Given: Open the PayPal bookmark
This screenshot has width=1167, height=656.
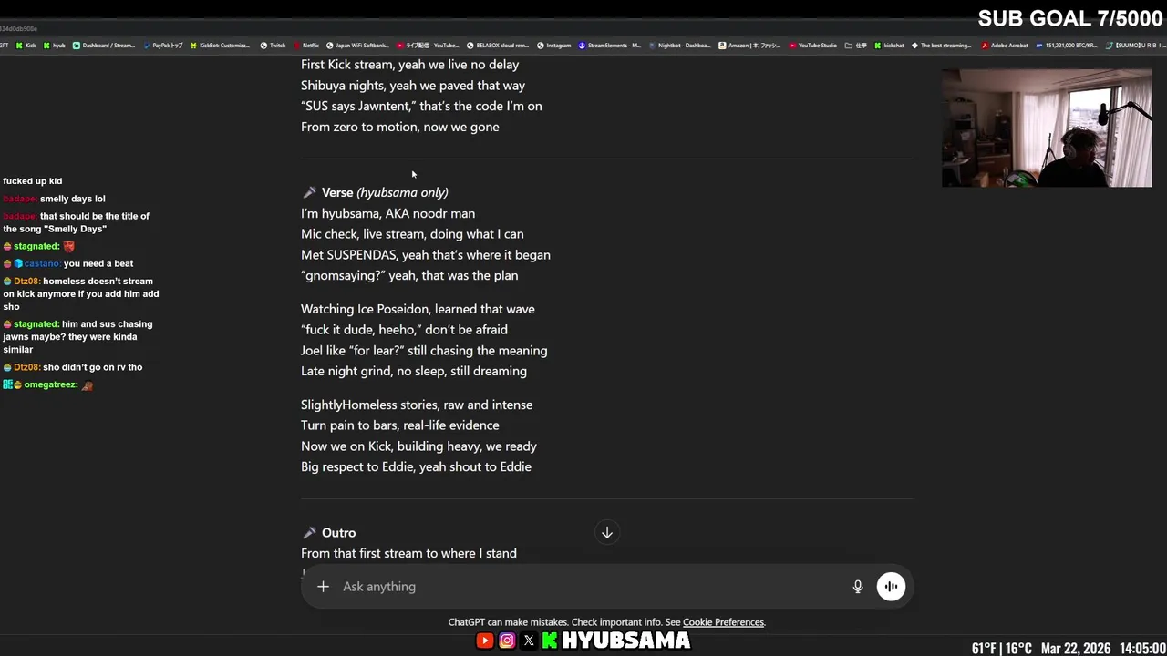Looking at the screenshot, I should coord(163,46).
